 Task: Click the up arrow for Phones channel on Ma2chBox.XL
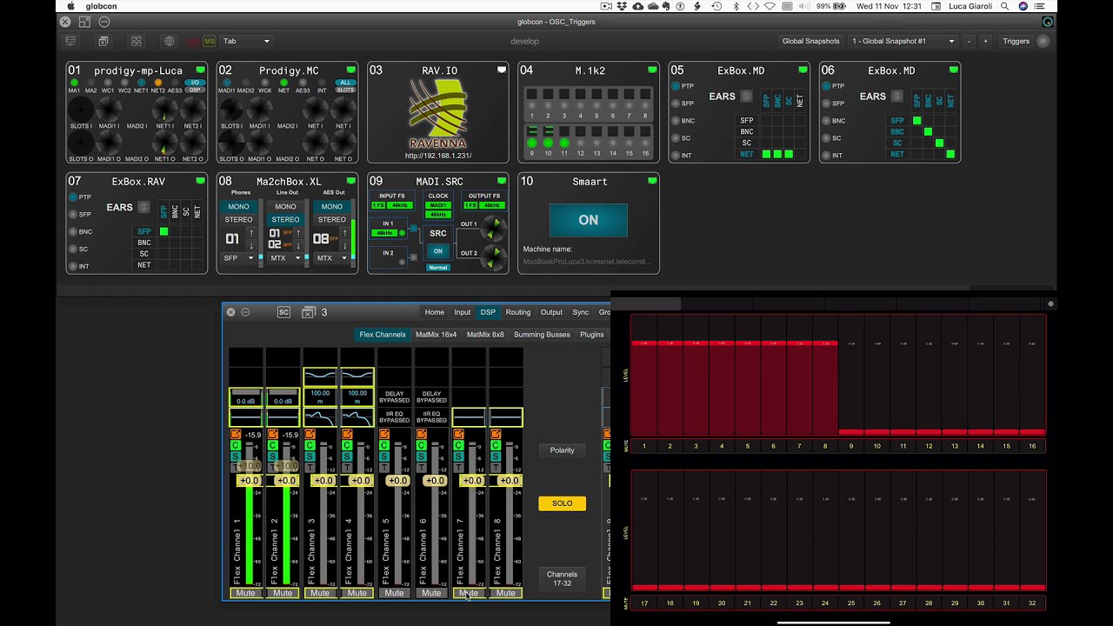pos(251,233)
